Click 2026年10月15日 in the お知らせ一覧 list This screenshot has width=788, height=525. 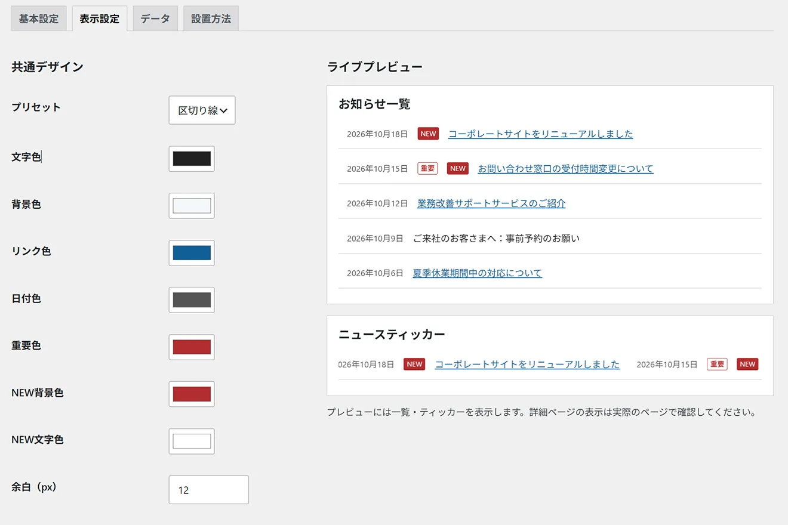pyautogui.click(x=377, y=169)
